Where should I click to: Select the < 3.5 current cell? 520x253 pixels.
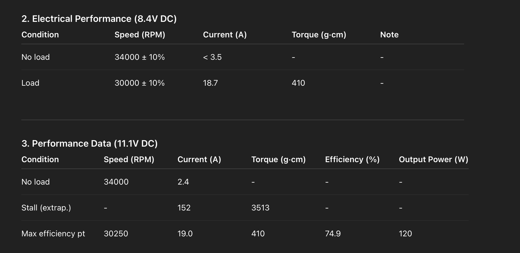tap(212, 57)
